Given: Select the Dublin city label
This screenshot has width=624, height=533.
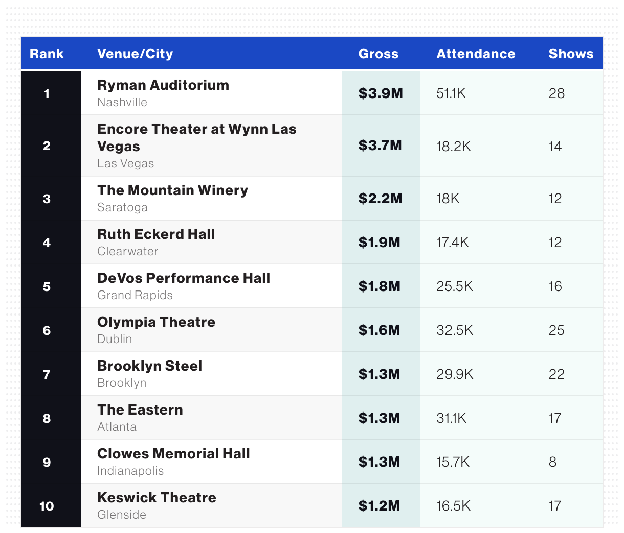Looking at the screenshot, I should [115, 339].
